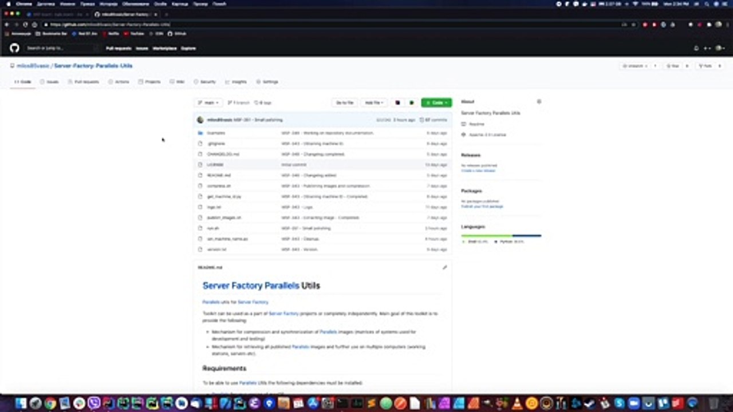Open the notifications bell in the header
733x412 pixels.
(696, 49)
